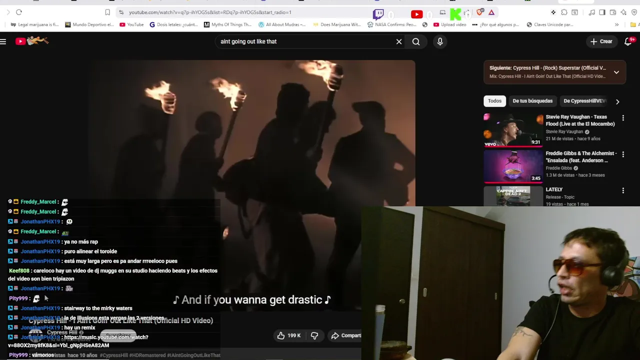Click the YouTube search text field
The width and height of the screenshot is (640, 360).
[305, 41]
